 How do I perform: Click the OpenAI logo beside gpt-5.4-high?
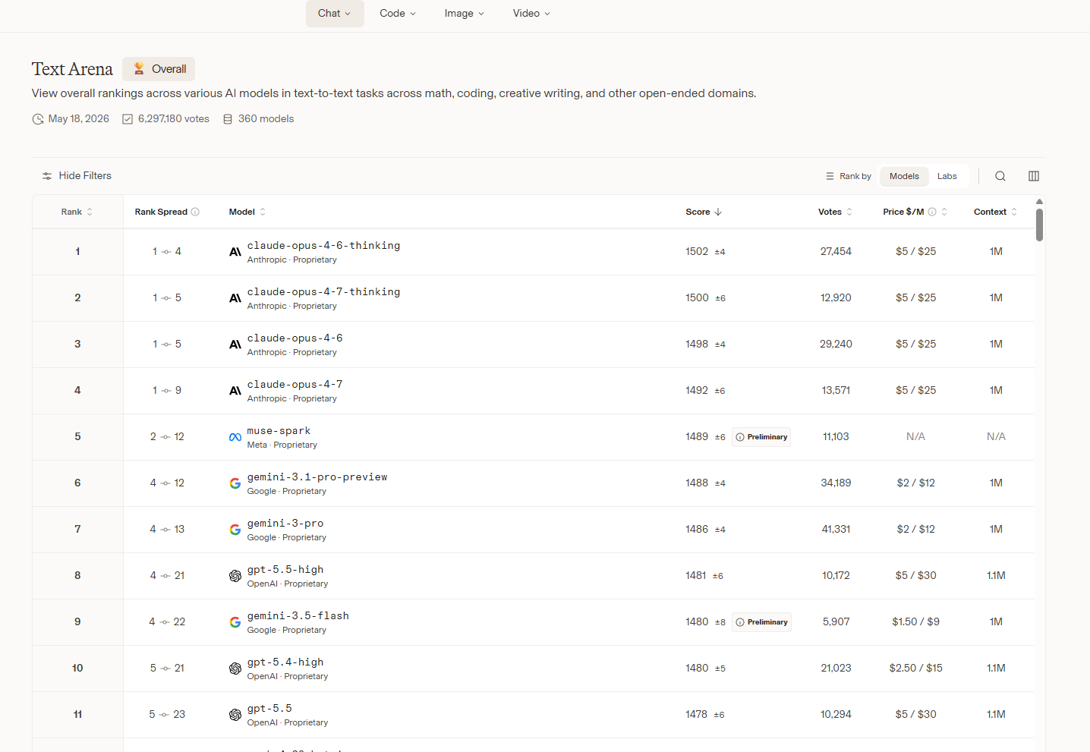pyautogui.click(x=235, y=669)
